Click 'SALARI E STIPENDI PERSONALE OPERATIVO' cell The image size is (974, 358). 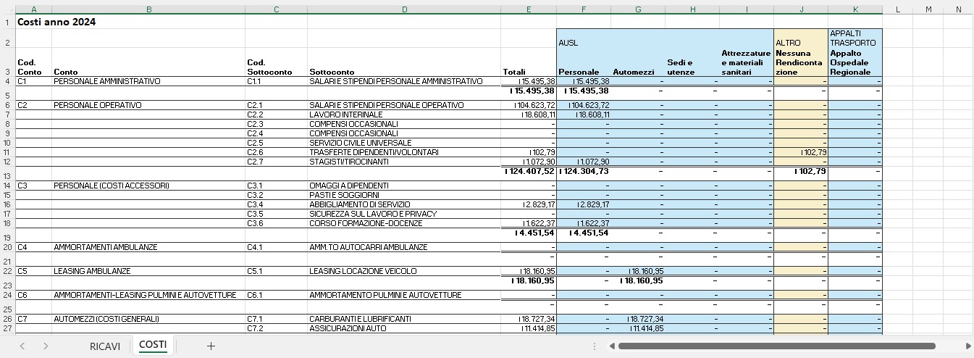[404, 105]
